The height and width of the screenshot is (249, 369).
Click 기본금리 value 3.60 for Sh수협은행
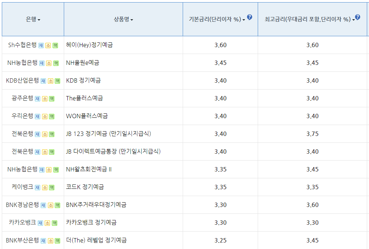(x=220, y=45)
